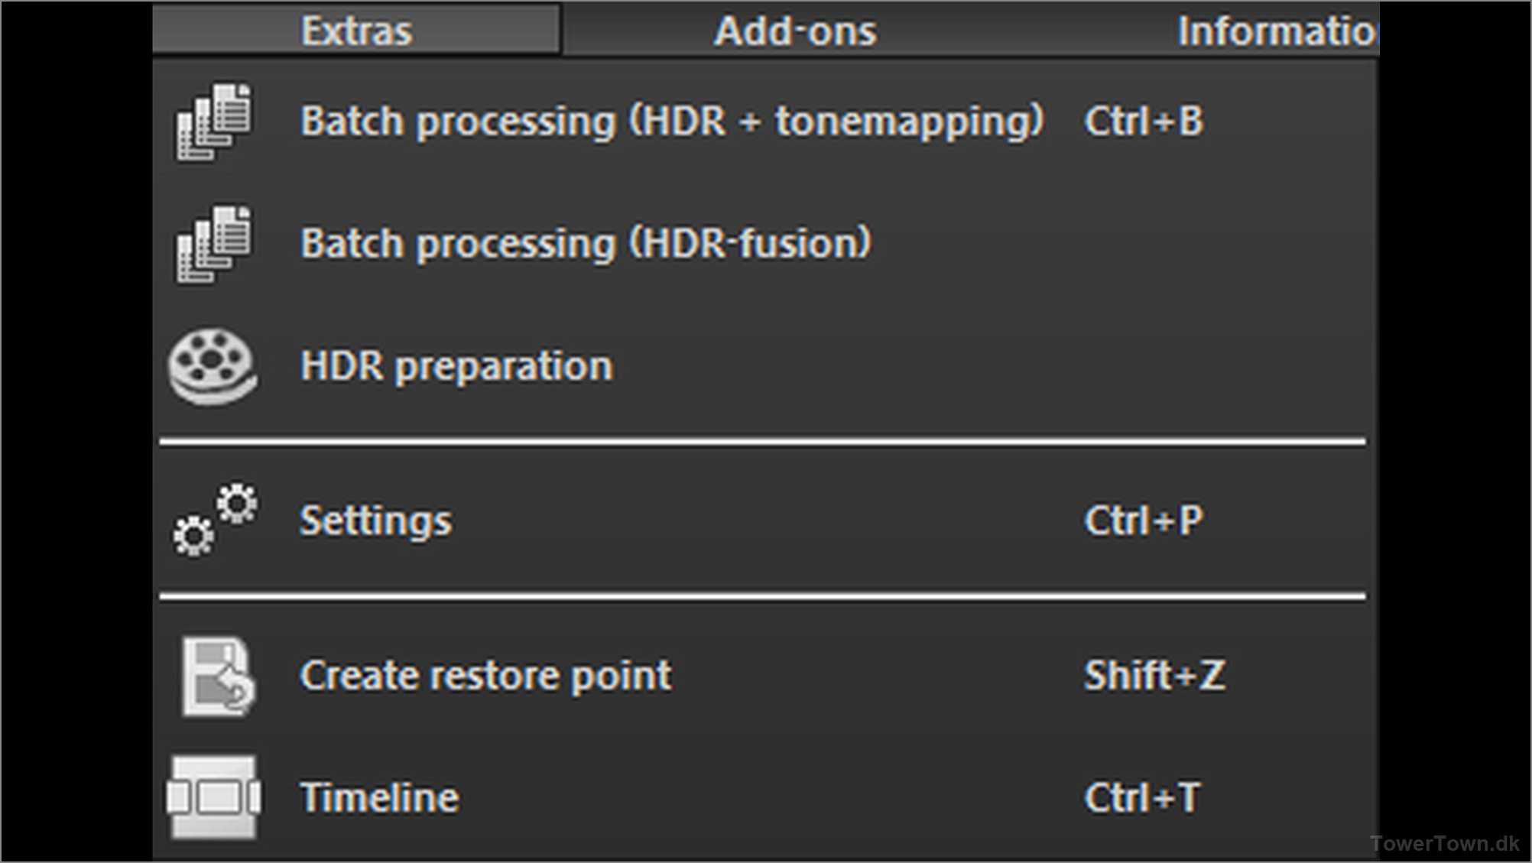Screen dimensions: 1532x863
Task: Click the Shift+Z shortcut label
Action: [x=1154, y=676]
